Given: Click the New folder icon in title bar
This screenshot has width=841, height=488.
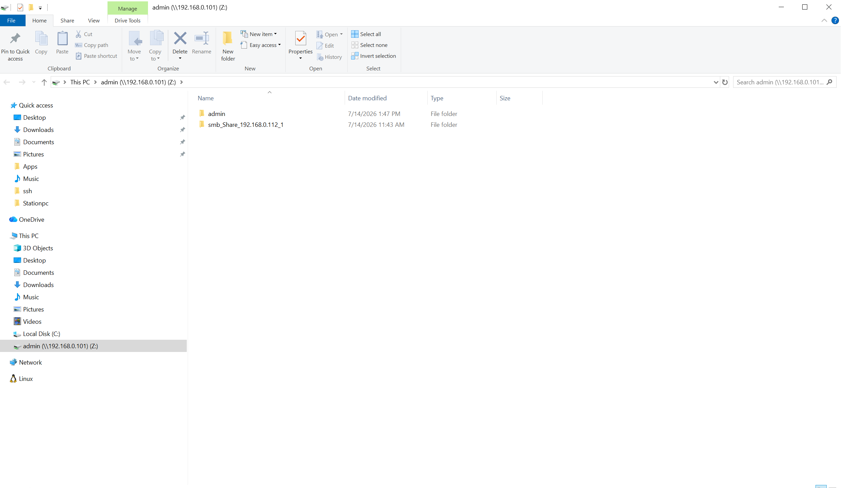Looking at the screenshot, I should (x=31, y=7).
